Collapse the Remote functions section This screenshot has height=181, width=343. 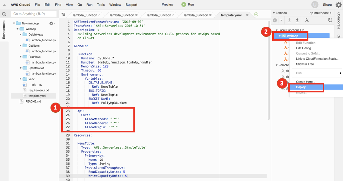point(277,65)
